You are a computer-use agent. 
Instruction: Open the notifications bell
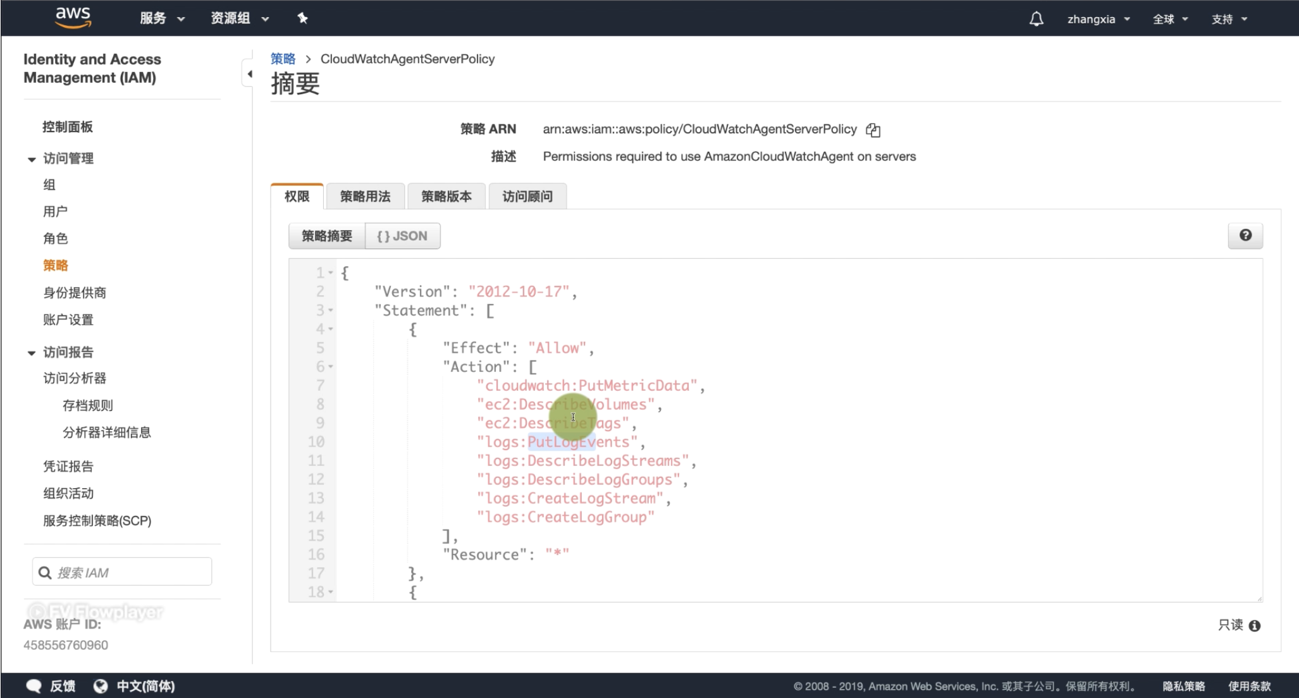[1036, 19]
